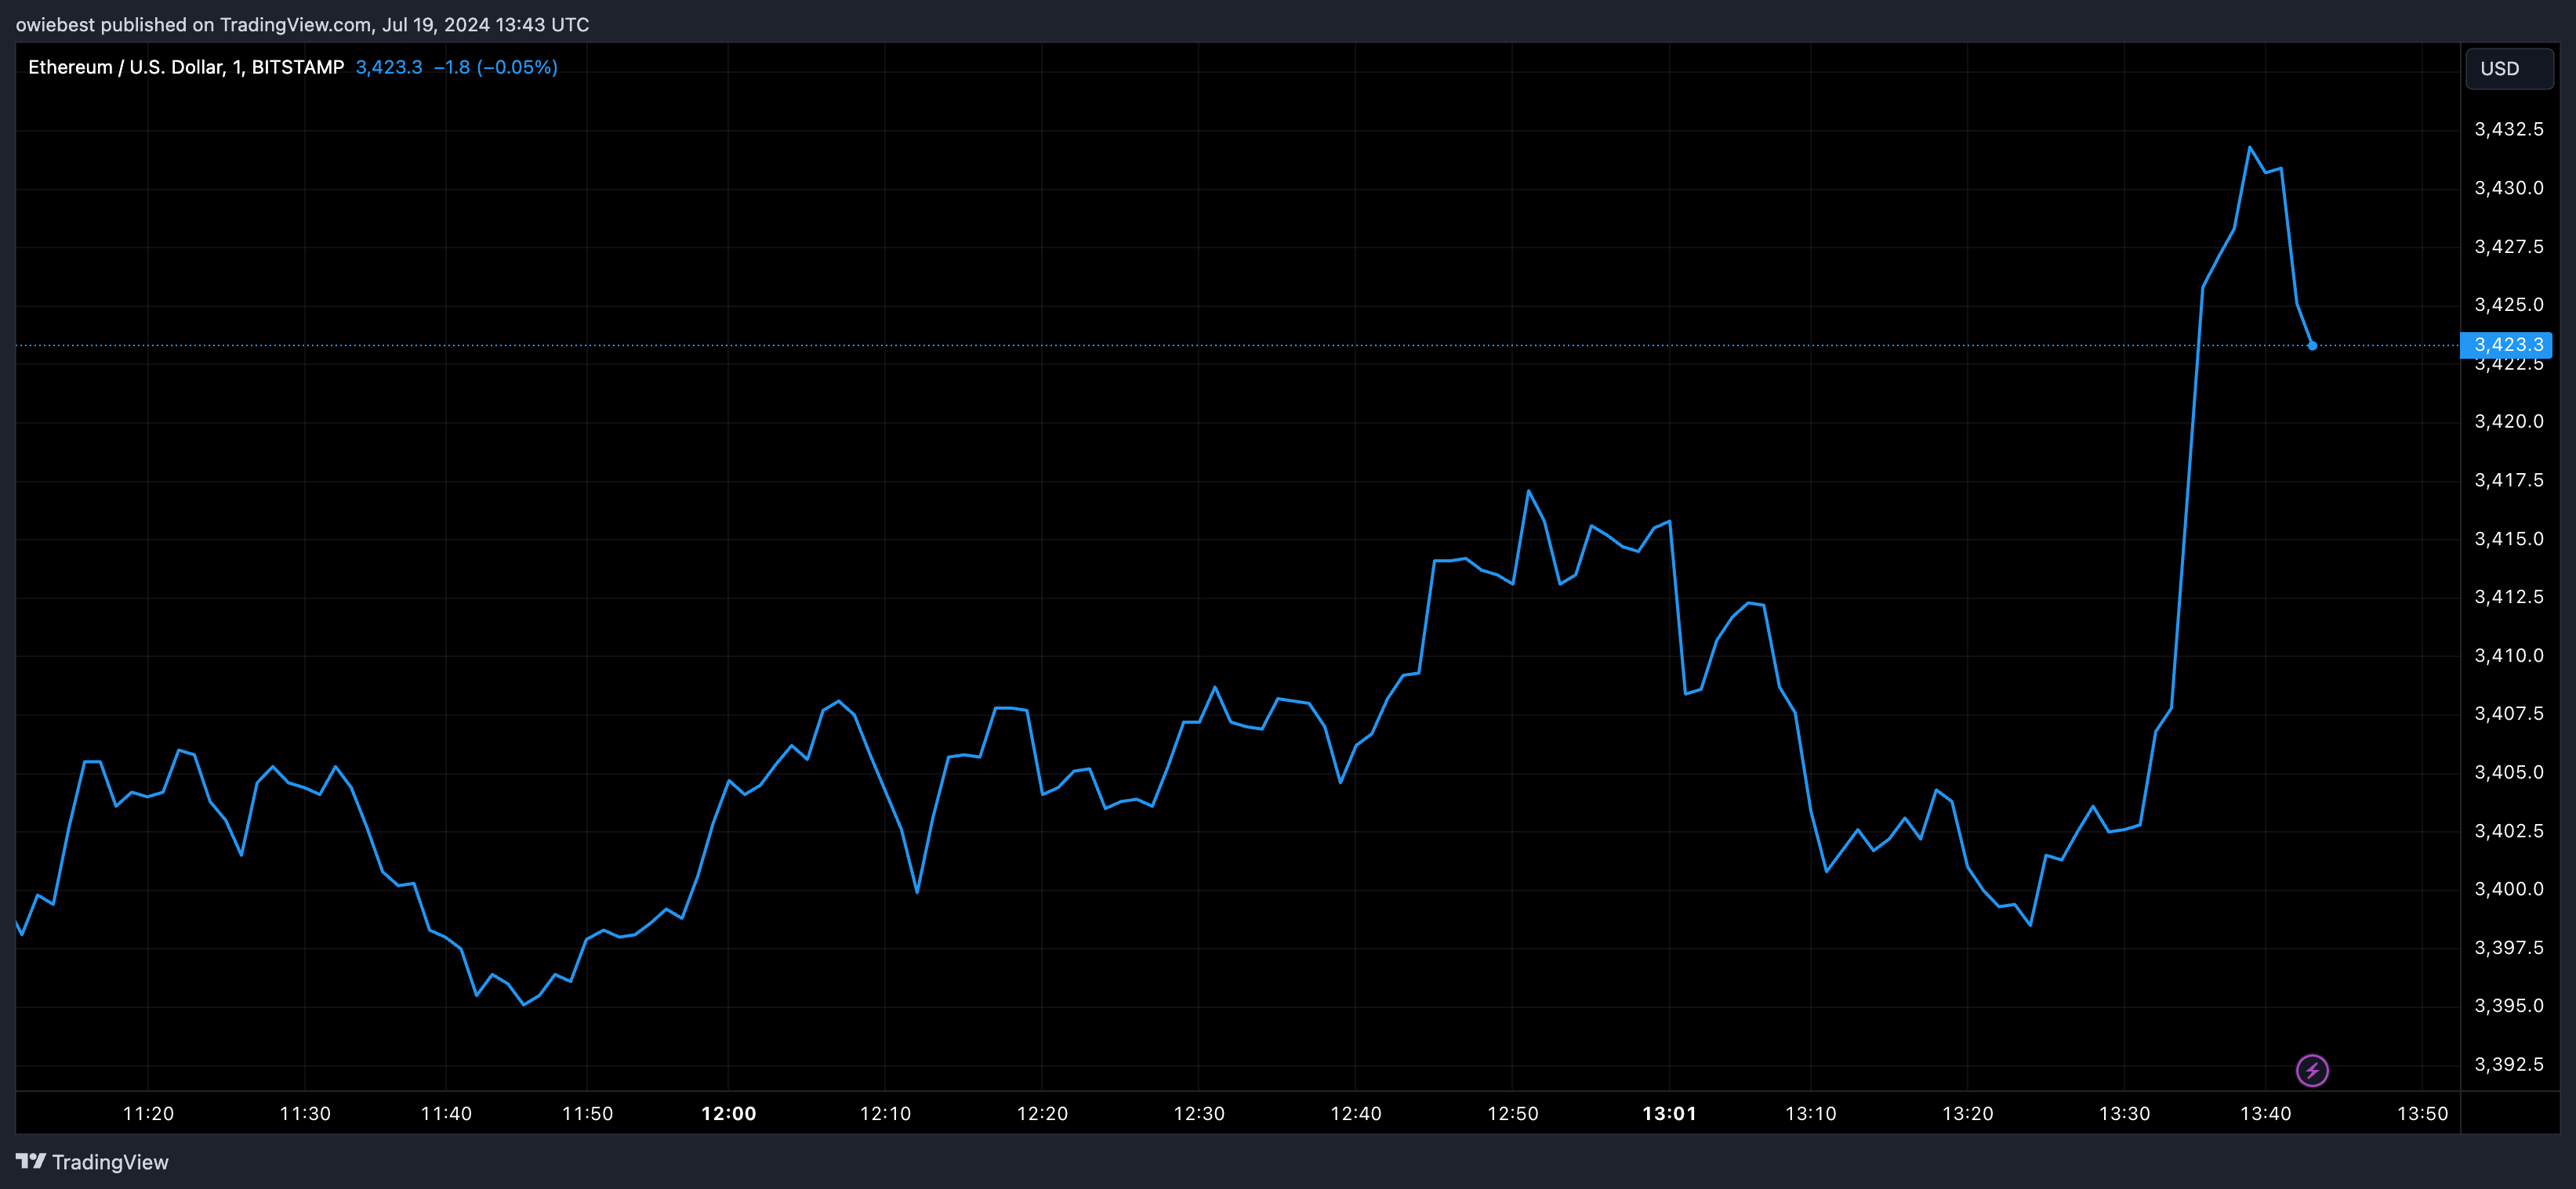Click the 13:01 time axis label

tap(1669, 1113)
